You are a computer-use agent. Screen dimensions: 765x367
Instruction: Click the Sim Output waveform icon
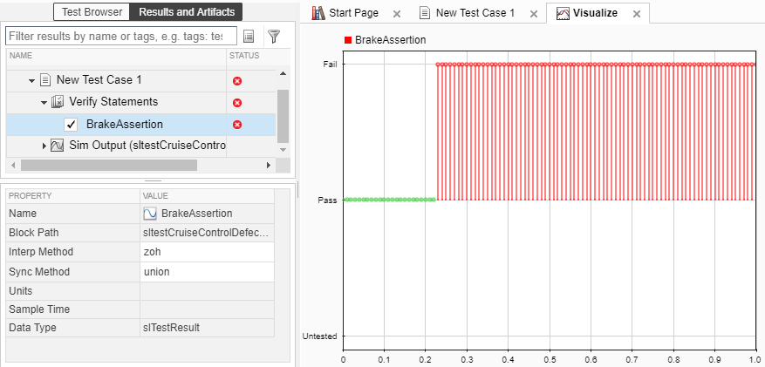58,145
